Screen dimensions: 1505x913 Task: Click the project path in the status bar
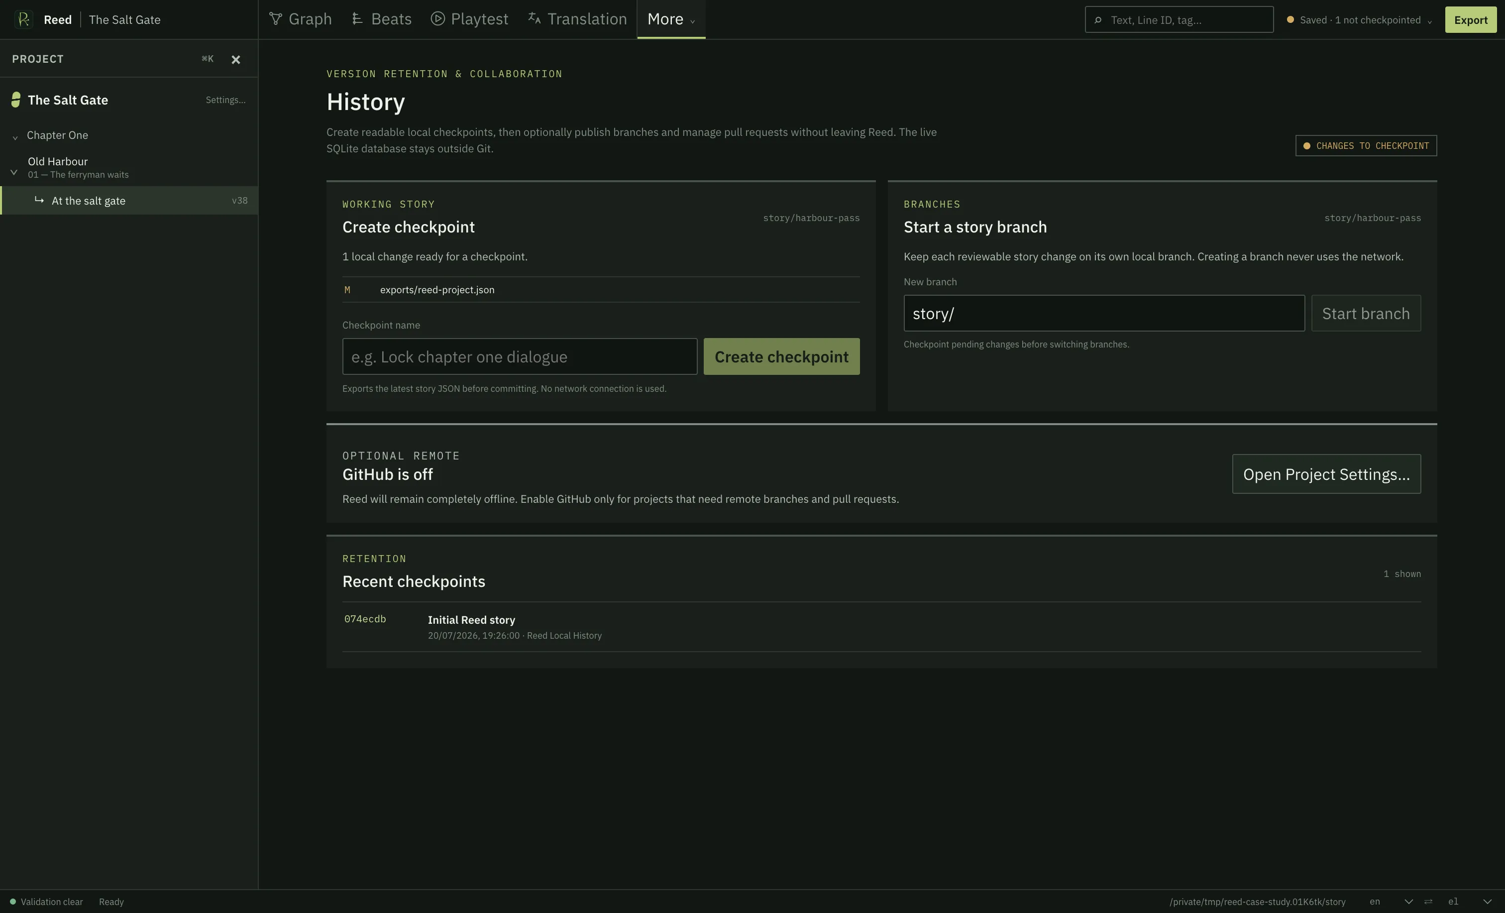pos(1257,902)
